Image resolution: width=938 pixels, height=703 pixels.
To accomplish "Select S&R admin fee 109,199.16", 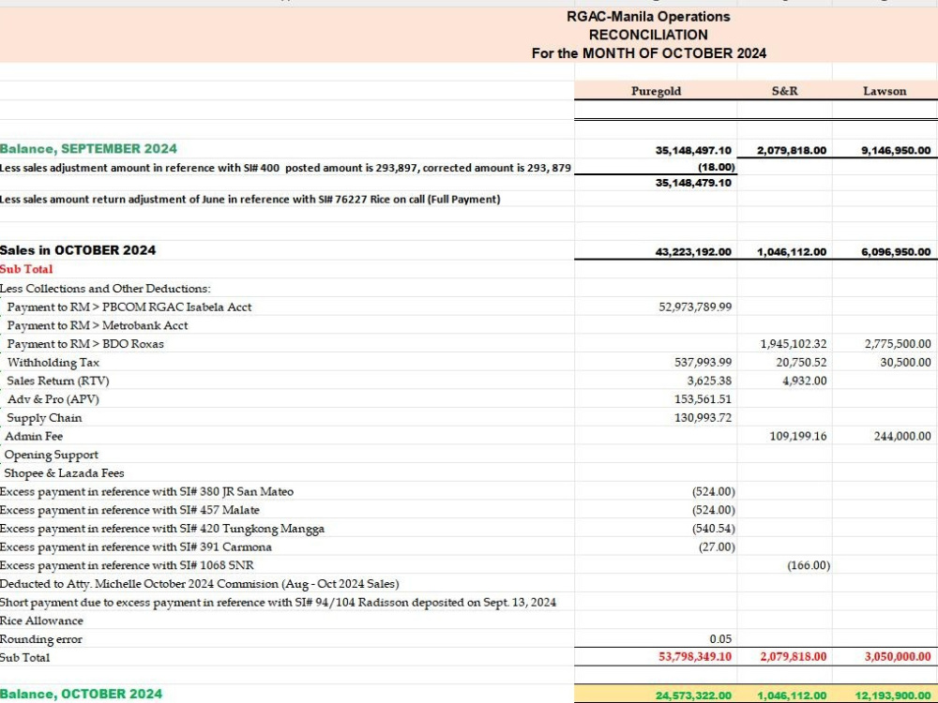I will pos(798,437).
